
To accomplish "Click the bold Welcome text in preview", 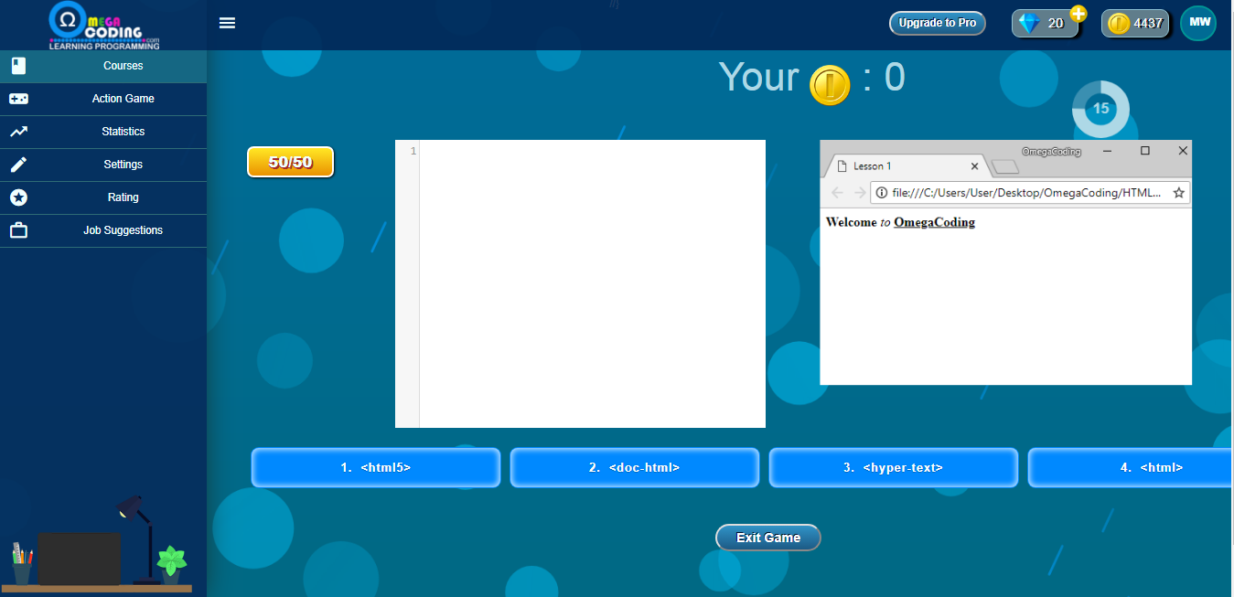I will 851,222.
